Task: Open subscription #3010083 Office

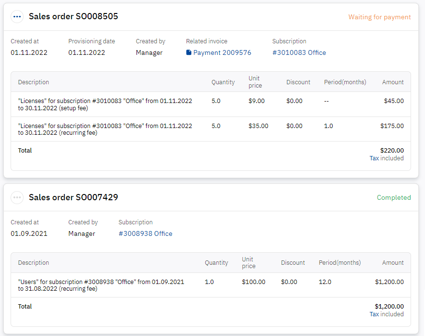Action: click(x=299, y=52)
